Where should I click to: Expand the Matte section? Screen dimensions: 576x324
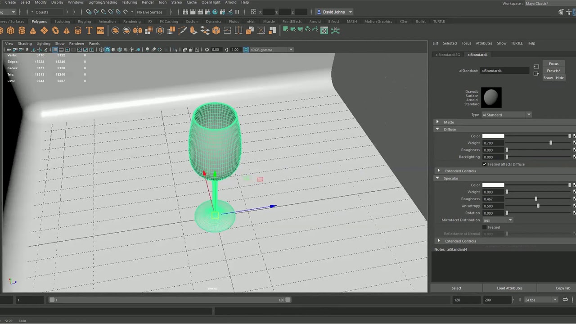pyautogui.click(x=437, y=122)
